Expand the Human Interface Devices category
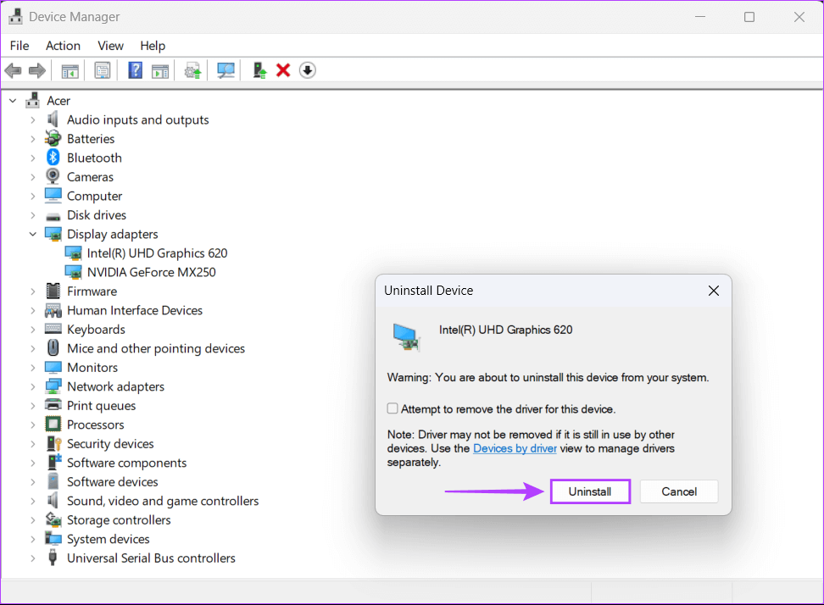Viewport: 824px width, 605px height. coord(32,310)
